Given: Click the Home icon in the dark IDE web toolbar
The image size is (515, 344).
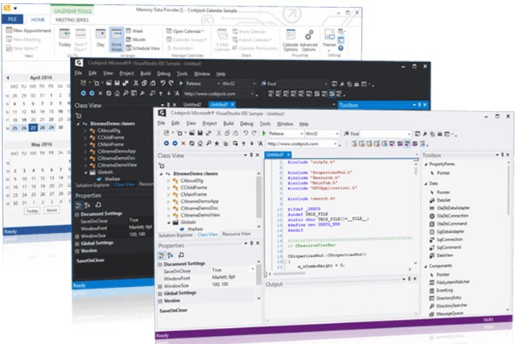Looking at the screenshot, I should pyautogui.click(x=117, y=93).
